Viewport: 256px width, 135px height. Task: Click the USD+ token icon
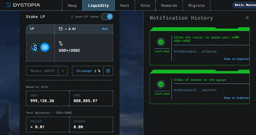point(35,47)
